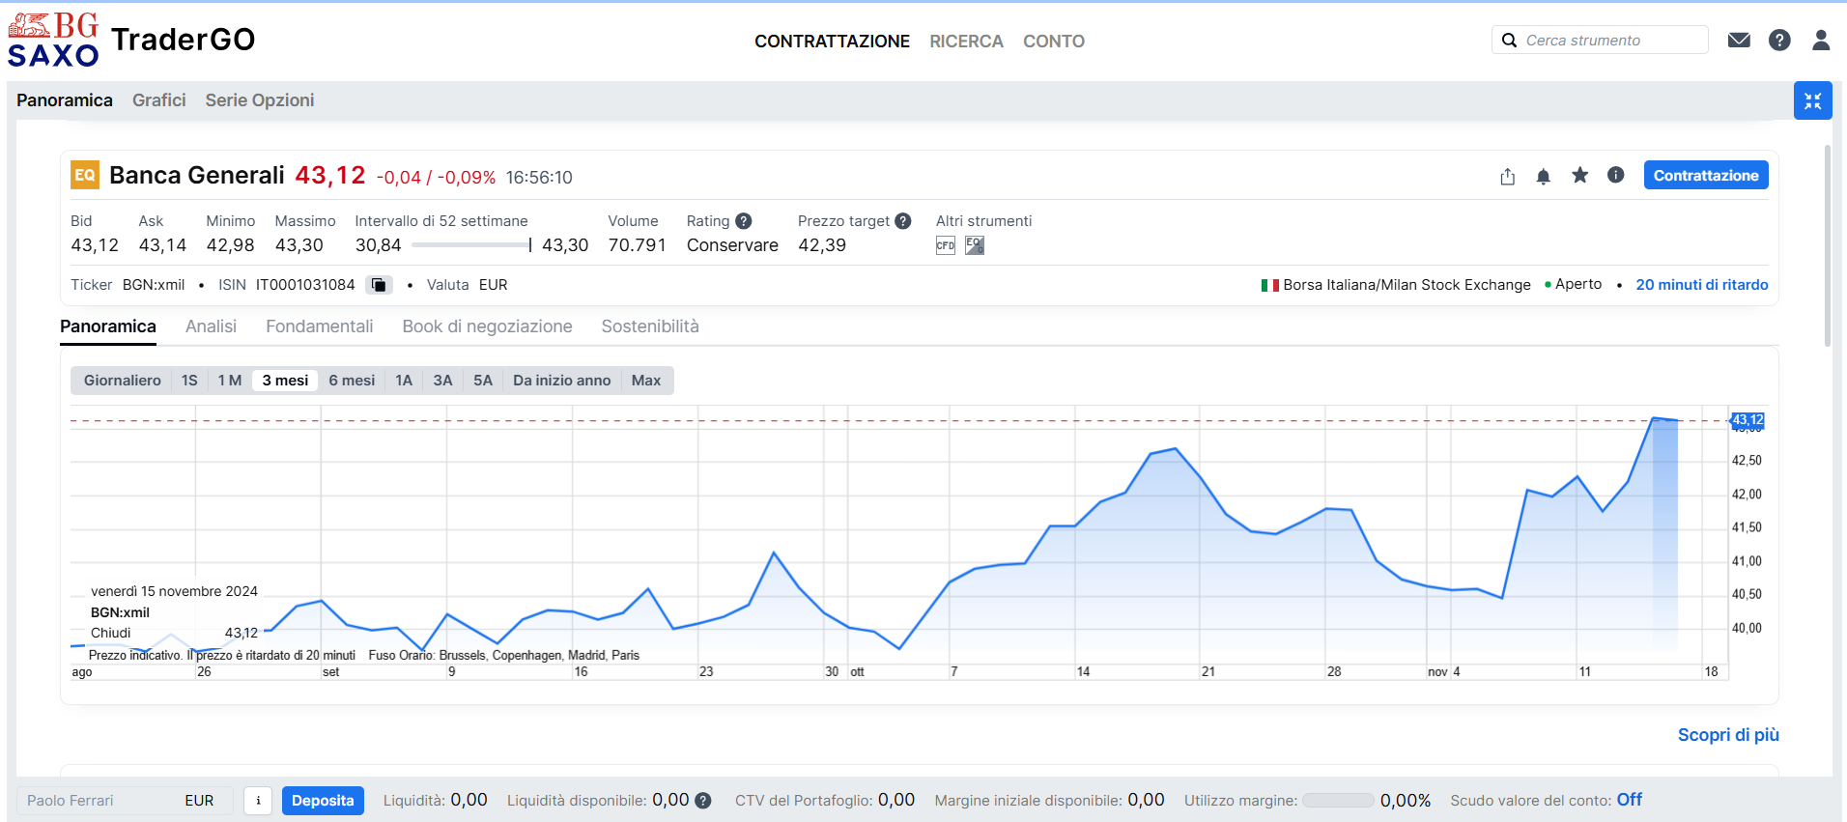Viewport: 1847px width, 822px height.
Task: Show Liquidità disponibile help icon
Action: (x=703, y=801)
